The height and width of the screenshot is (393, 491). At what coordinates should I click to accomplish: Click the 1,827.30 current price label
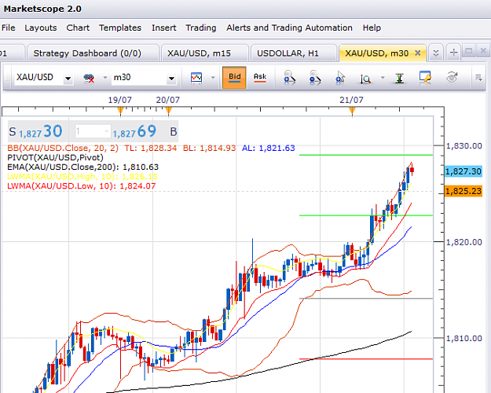pyautogui.click(x=464, y=171)
